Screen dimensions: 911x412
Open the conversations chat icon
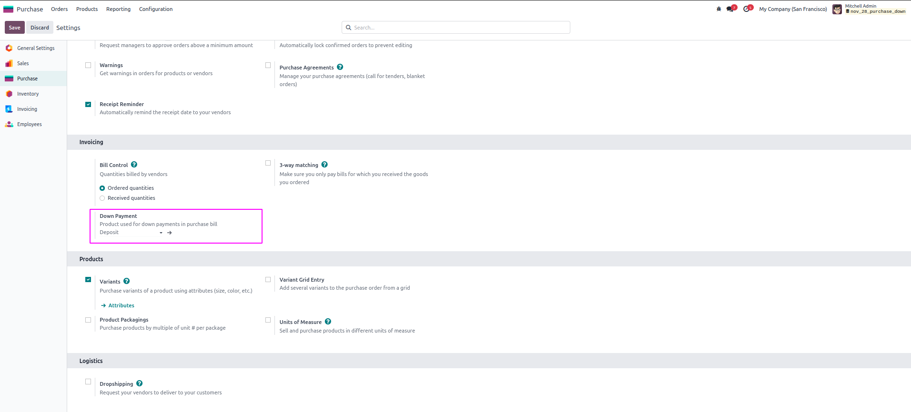tap(730, 9)
